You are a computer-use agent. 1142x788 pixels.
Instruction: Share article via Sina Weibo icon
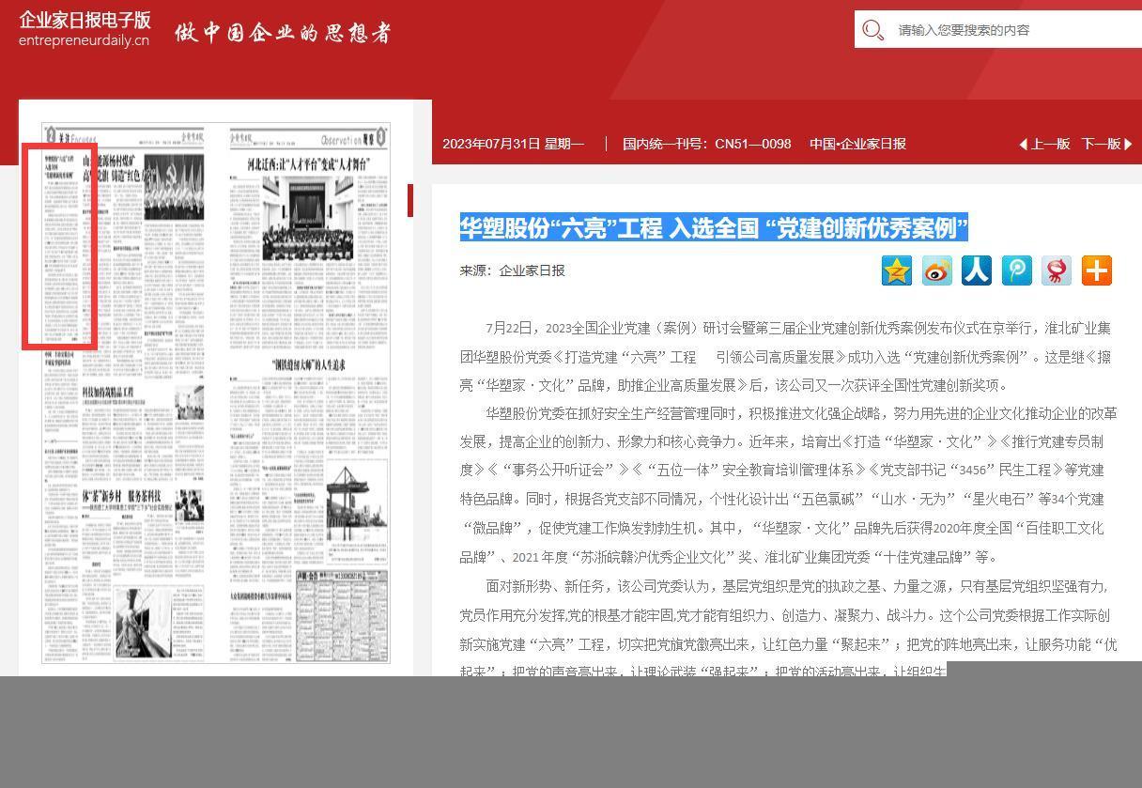coord(936,270)
